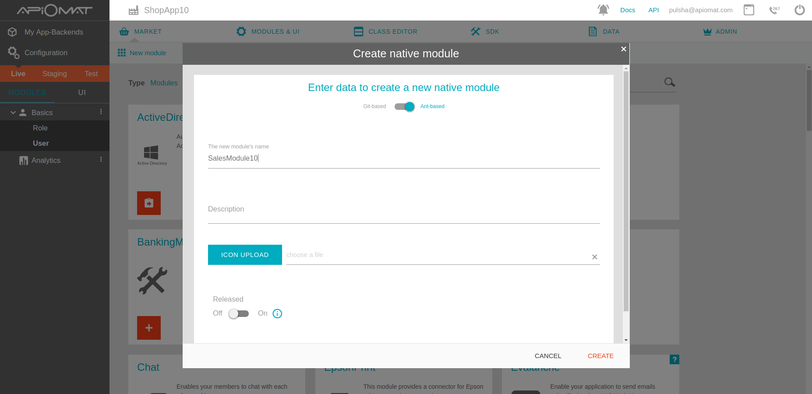
Task: Toggle the Git-based / Ant-based switch
Action: pos(404,106)
